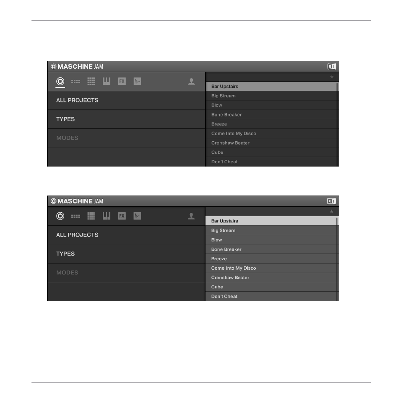Select the FX icon in the upper browser
The width and height of the screenshot is (394, 394).
pos(122,81)
